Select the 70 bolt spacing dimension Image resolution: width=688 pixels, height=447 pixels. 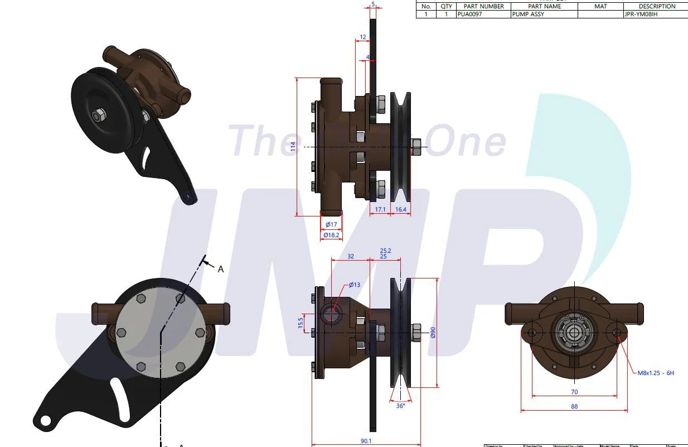pos(574,392)
